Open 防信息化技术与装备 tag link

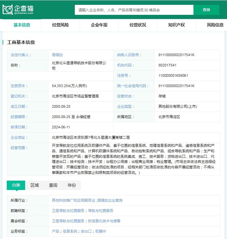pos(104,221)
